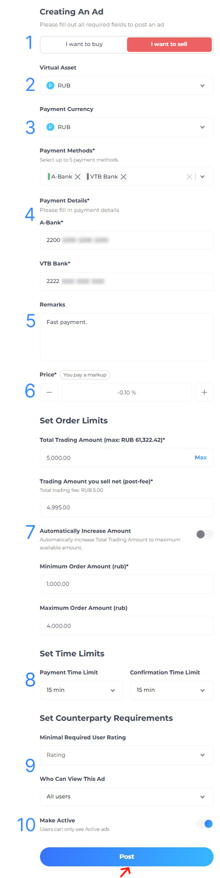220x878 pixels.
Task: Open the Confirmation Time Limit dropdown
Action: (x=172, y=690)
